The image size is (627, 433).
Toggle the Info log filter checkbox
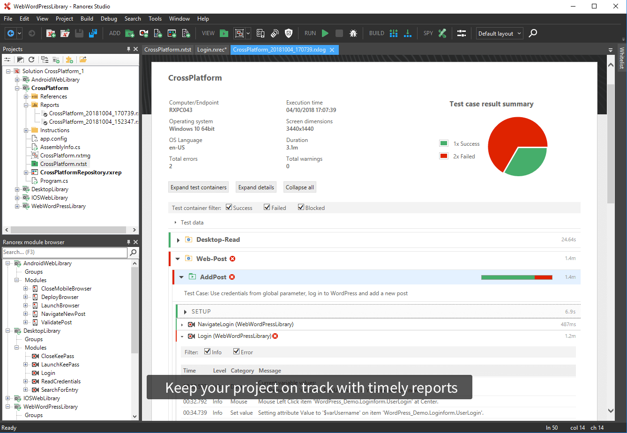pyautogui.click(x=208, y=352)
